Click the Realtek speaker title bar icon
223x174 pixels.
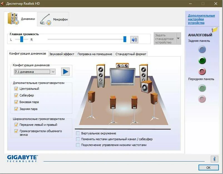3,3
